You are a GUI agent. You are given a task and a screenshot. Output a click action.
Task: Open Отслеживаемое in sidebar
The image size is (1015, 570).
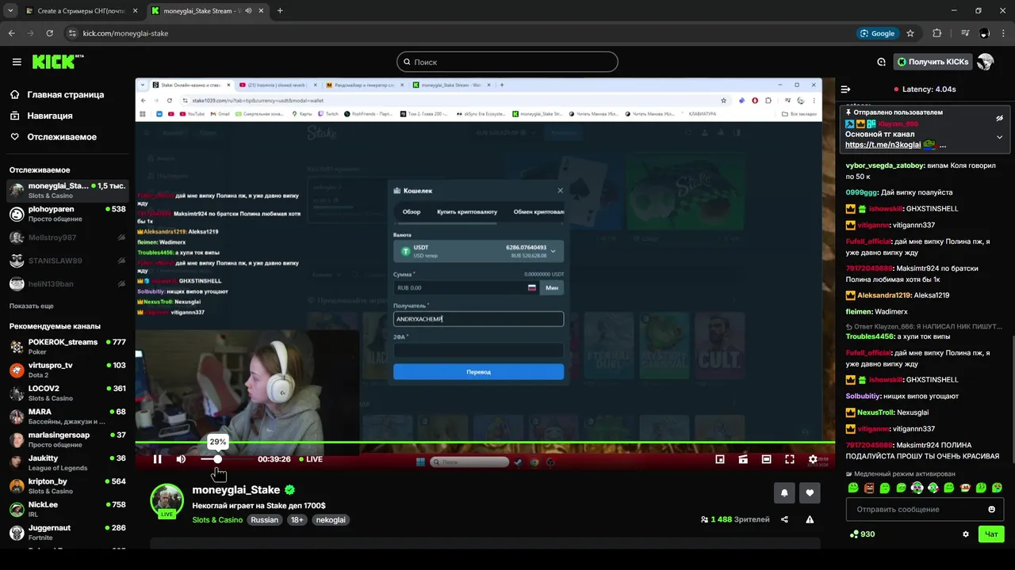point(63,137)
